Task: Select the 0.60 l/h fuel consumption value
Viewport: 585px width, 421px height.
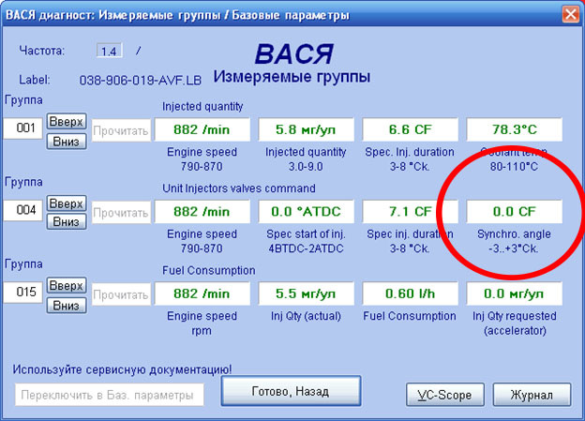Action: point(410,293)
